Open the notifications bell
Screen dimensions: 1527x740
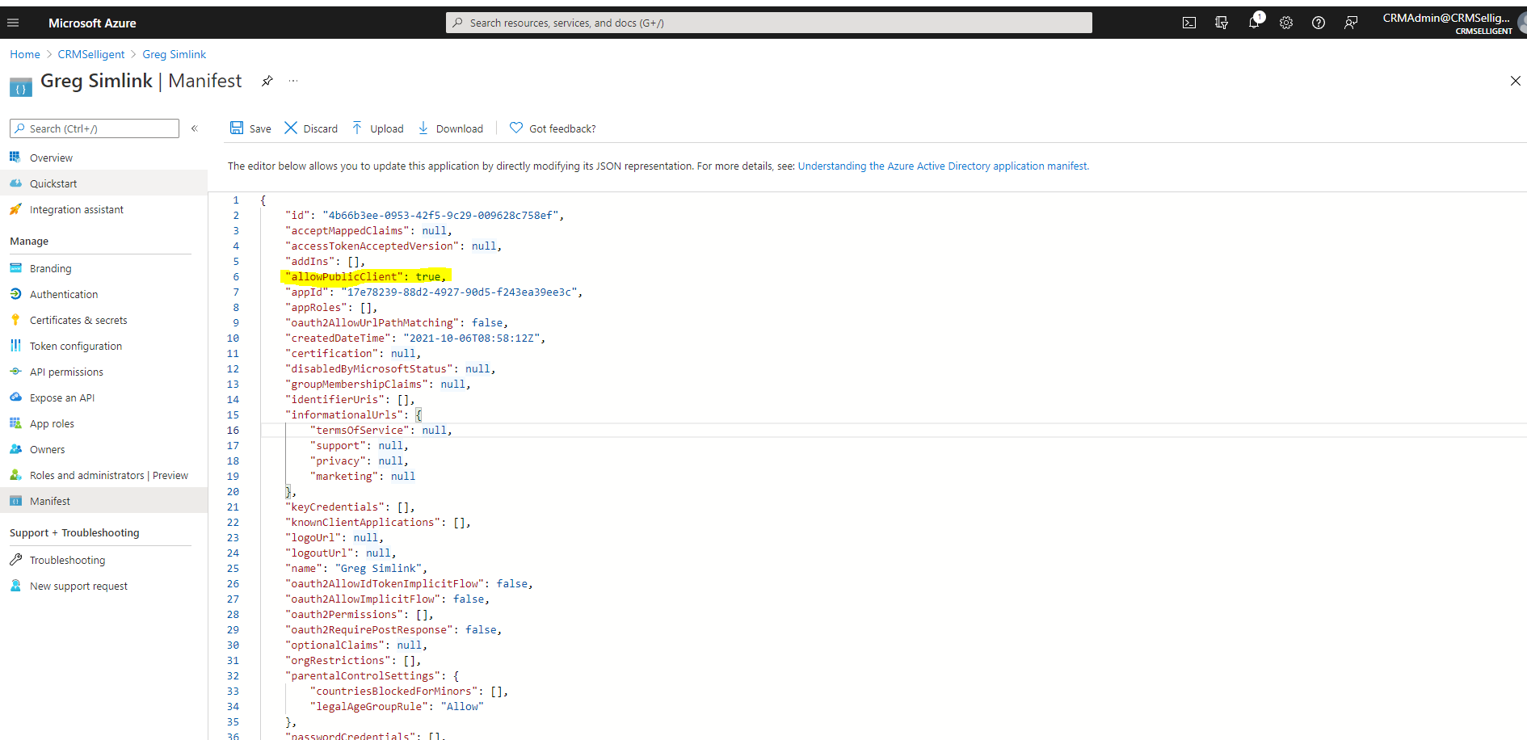(x=1254, y=23)
